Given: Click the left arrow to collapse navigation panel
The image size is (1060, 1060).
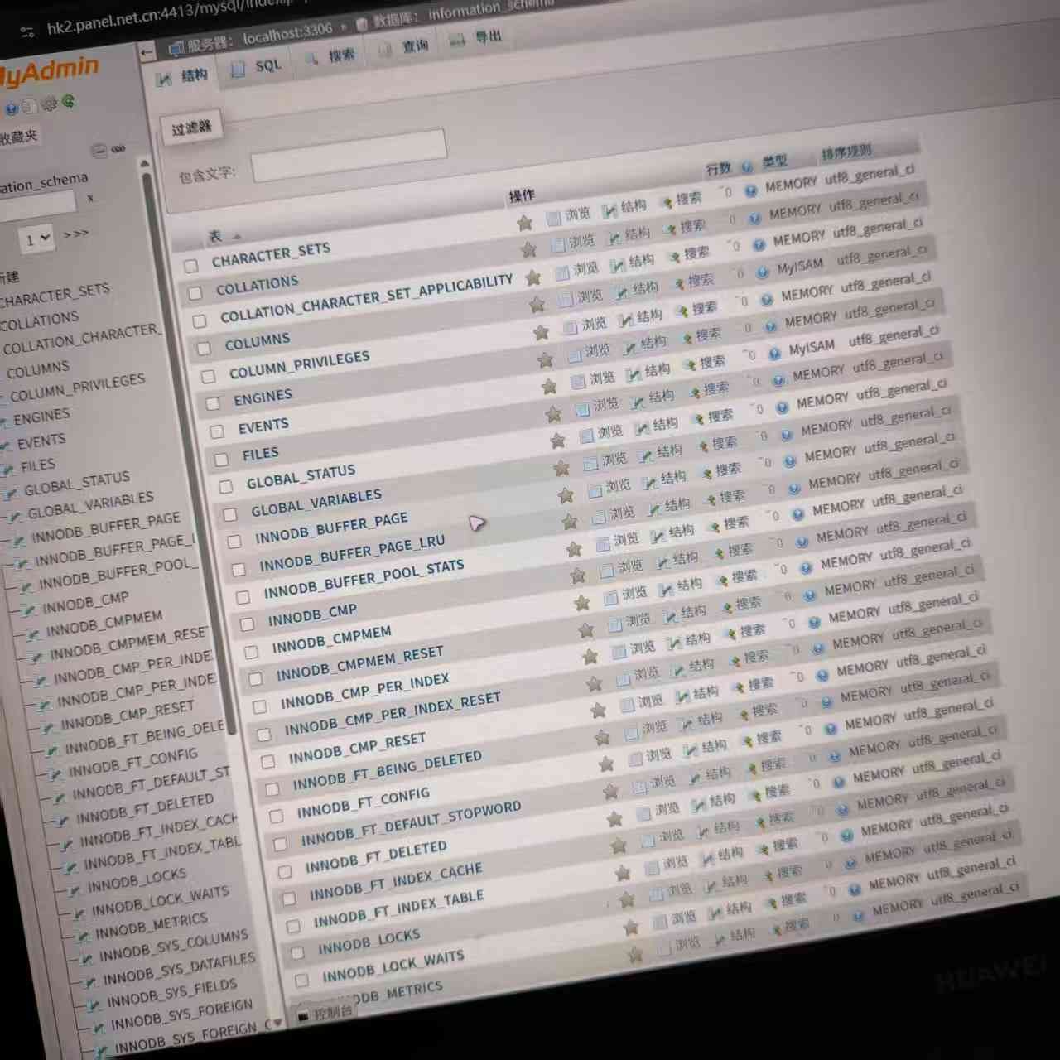Looking at the screenshot, I should 147,52.
